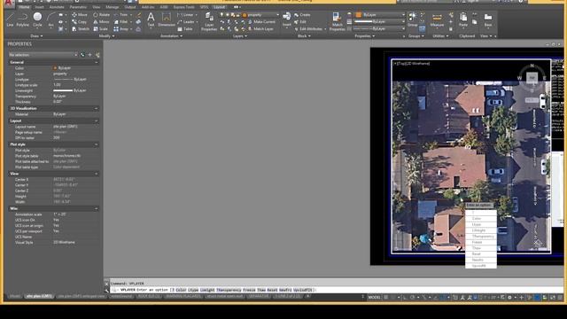Click Create block icon
The width and height of the screenshot is (567, 319).
point(302,15)
